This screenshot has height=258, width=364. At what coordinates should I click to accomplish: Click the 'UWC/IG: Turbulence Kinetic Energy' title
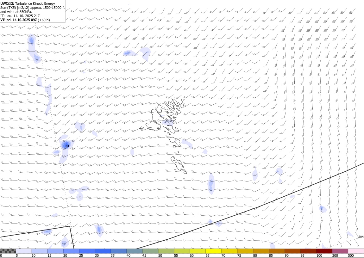tap(28, 3)
